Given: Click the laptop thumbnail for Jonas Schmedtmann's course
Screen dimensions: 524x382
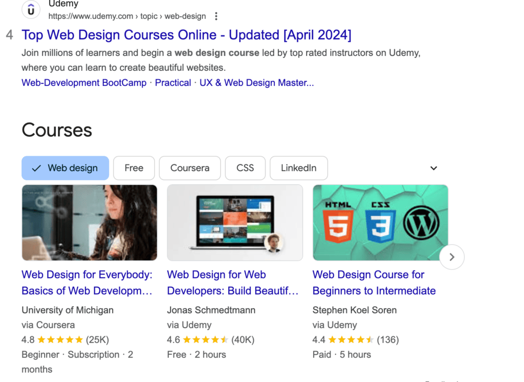Looking at the screenshot, I should tap(235, 222).
